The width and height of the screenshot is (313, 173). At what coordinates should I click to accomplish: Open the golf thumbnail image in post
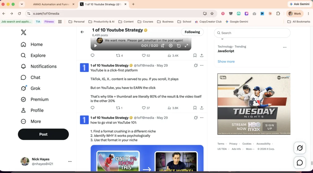[x=118, y=161]
